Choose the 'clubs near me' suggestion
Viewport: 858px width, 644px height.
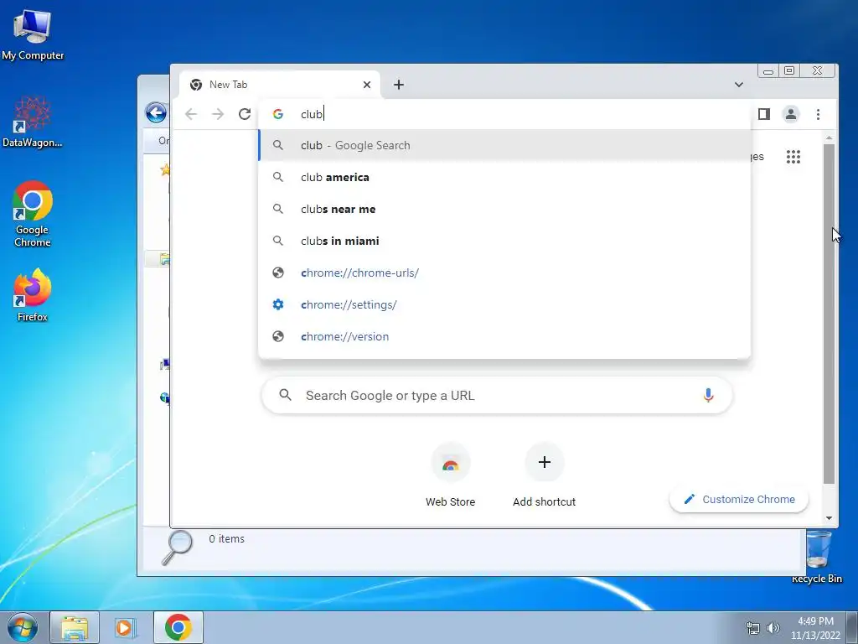point(504,209)
